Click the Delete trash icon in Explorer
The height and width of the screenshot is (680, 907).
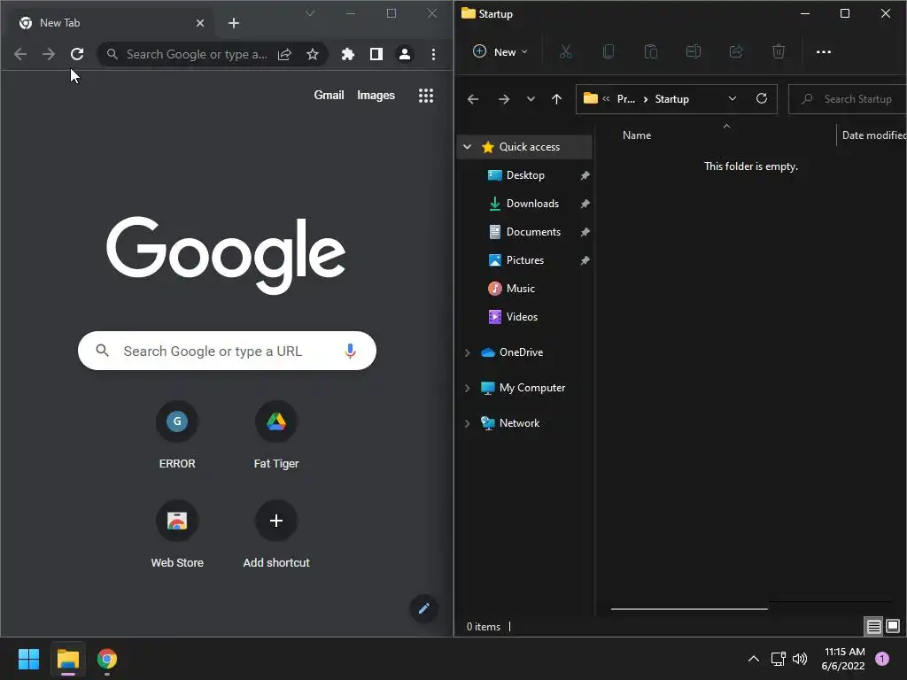(779, 52)
